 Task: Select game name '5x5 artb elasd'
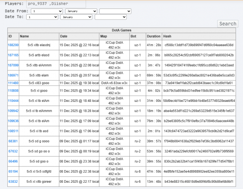39,55
